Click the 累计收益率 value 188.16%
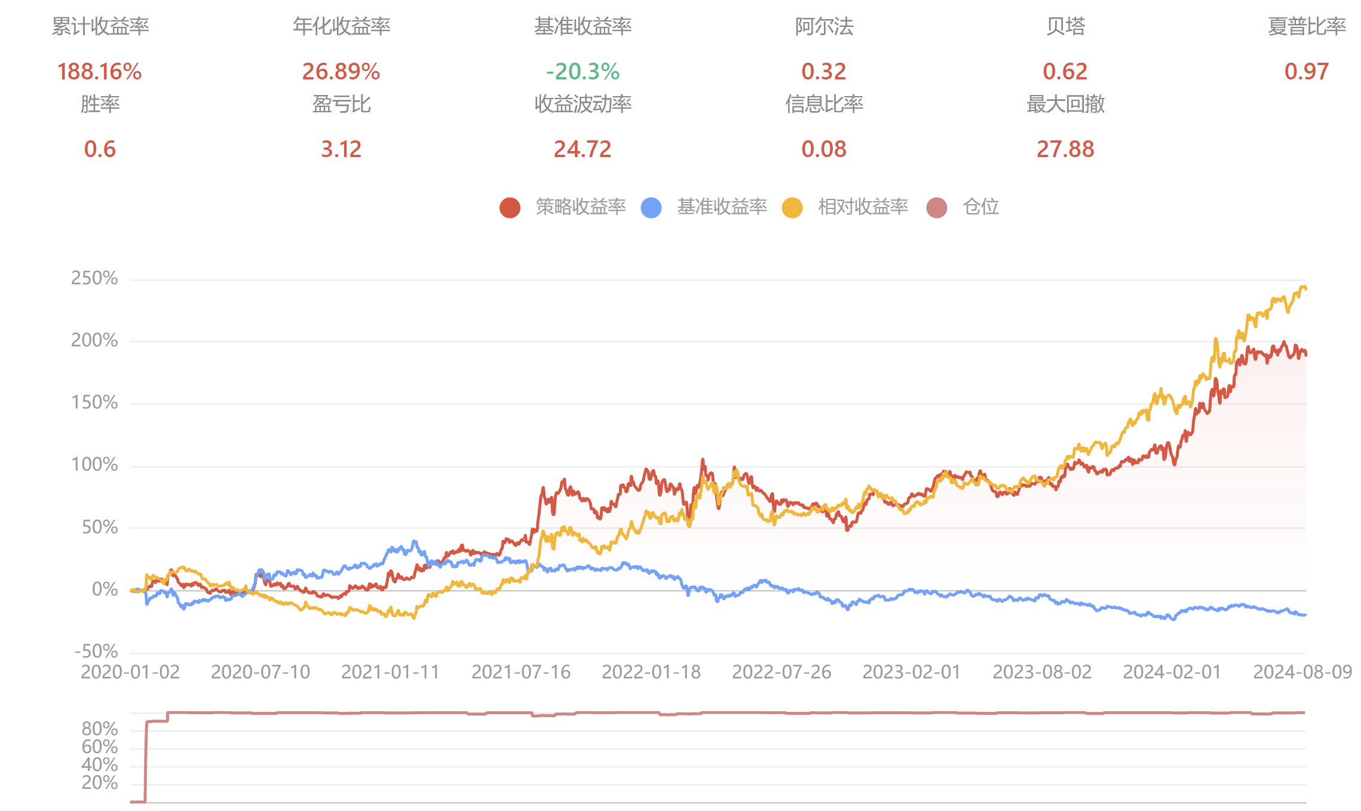The height and width of the screenshot is (811, 1361). coord(99,72)
